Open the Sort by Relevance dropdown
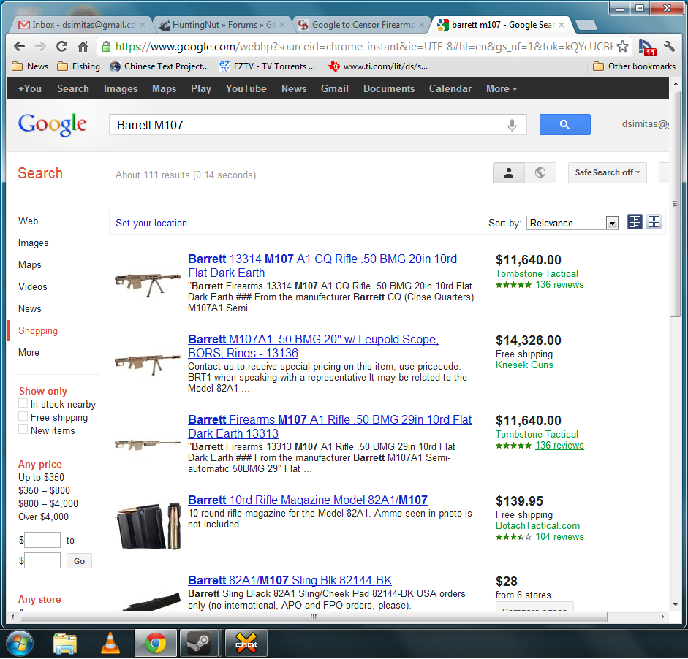 pyautogui.click(x=572, y=223)
